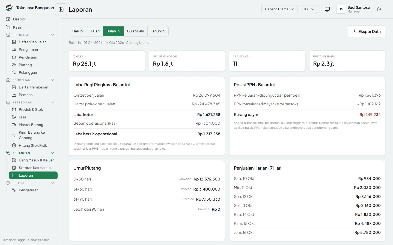Select the Tahun Ini period tab
Viewport: 393px width, 245px height.
pyautogui.click(x=158, y=31)
